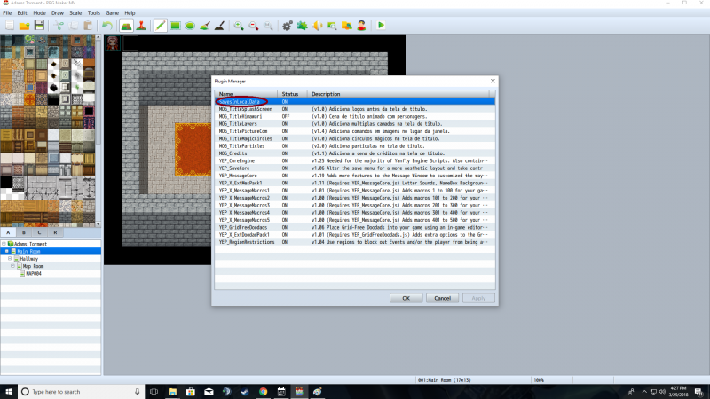
Task: Click Apply in Plugin Manager
Action: (478, 298)
